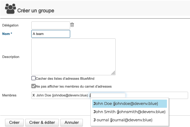Click the Nom required field label
This screenshot has width=190, height=127.
pyautogui.click(x=7, y=34)
